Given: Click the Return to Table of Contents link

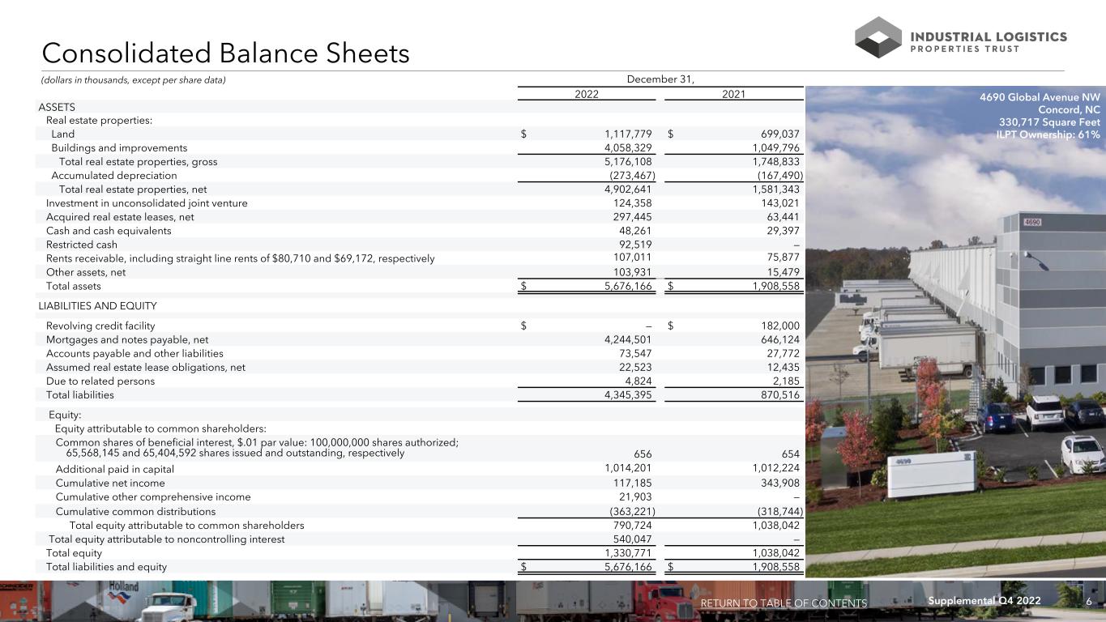Looking at the screenshot, I should tap(783, 603).
